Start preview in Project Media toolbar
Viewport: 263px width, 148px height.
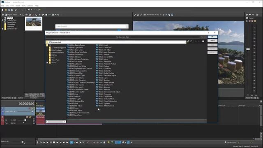[x=43, y=15]
